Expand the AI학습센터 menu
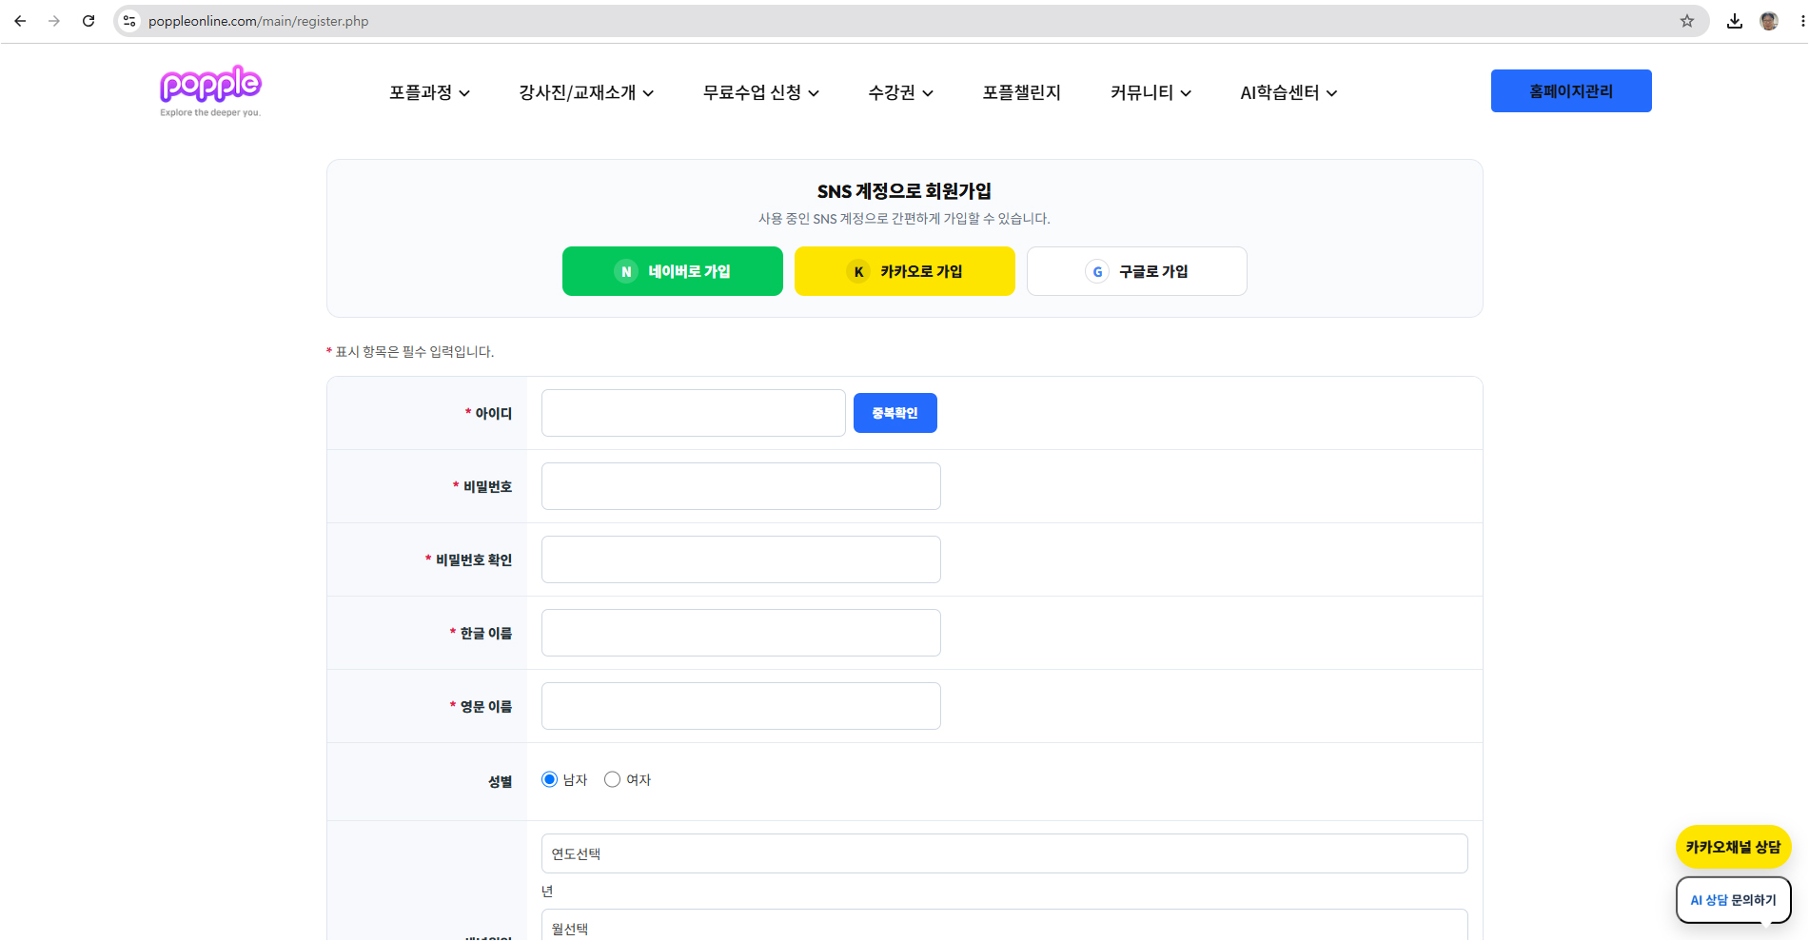Image resolution: width=1809 pixels, height=941 pixels. point(1288,92)
